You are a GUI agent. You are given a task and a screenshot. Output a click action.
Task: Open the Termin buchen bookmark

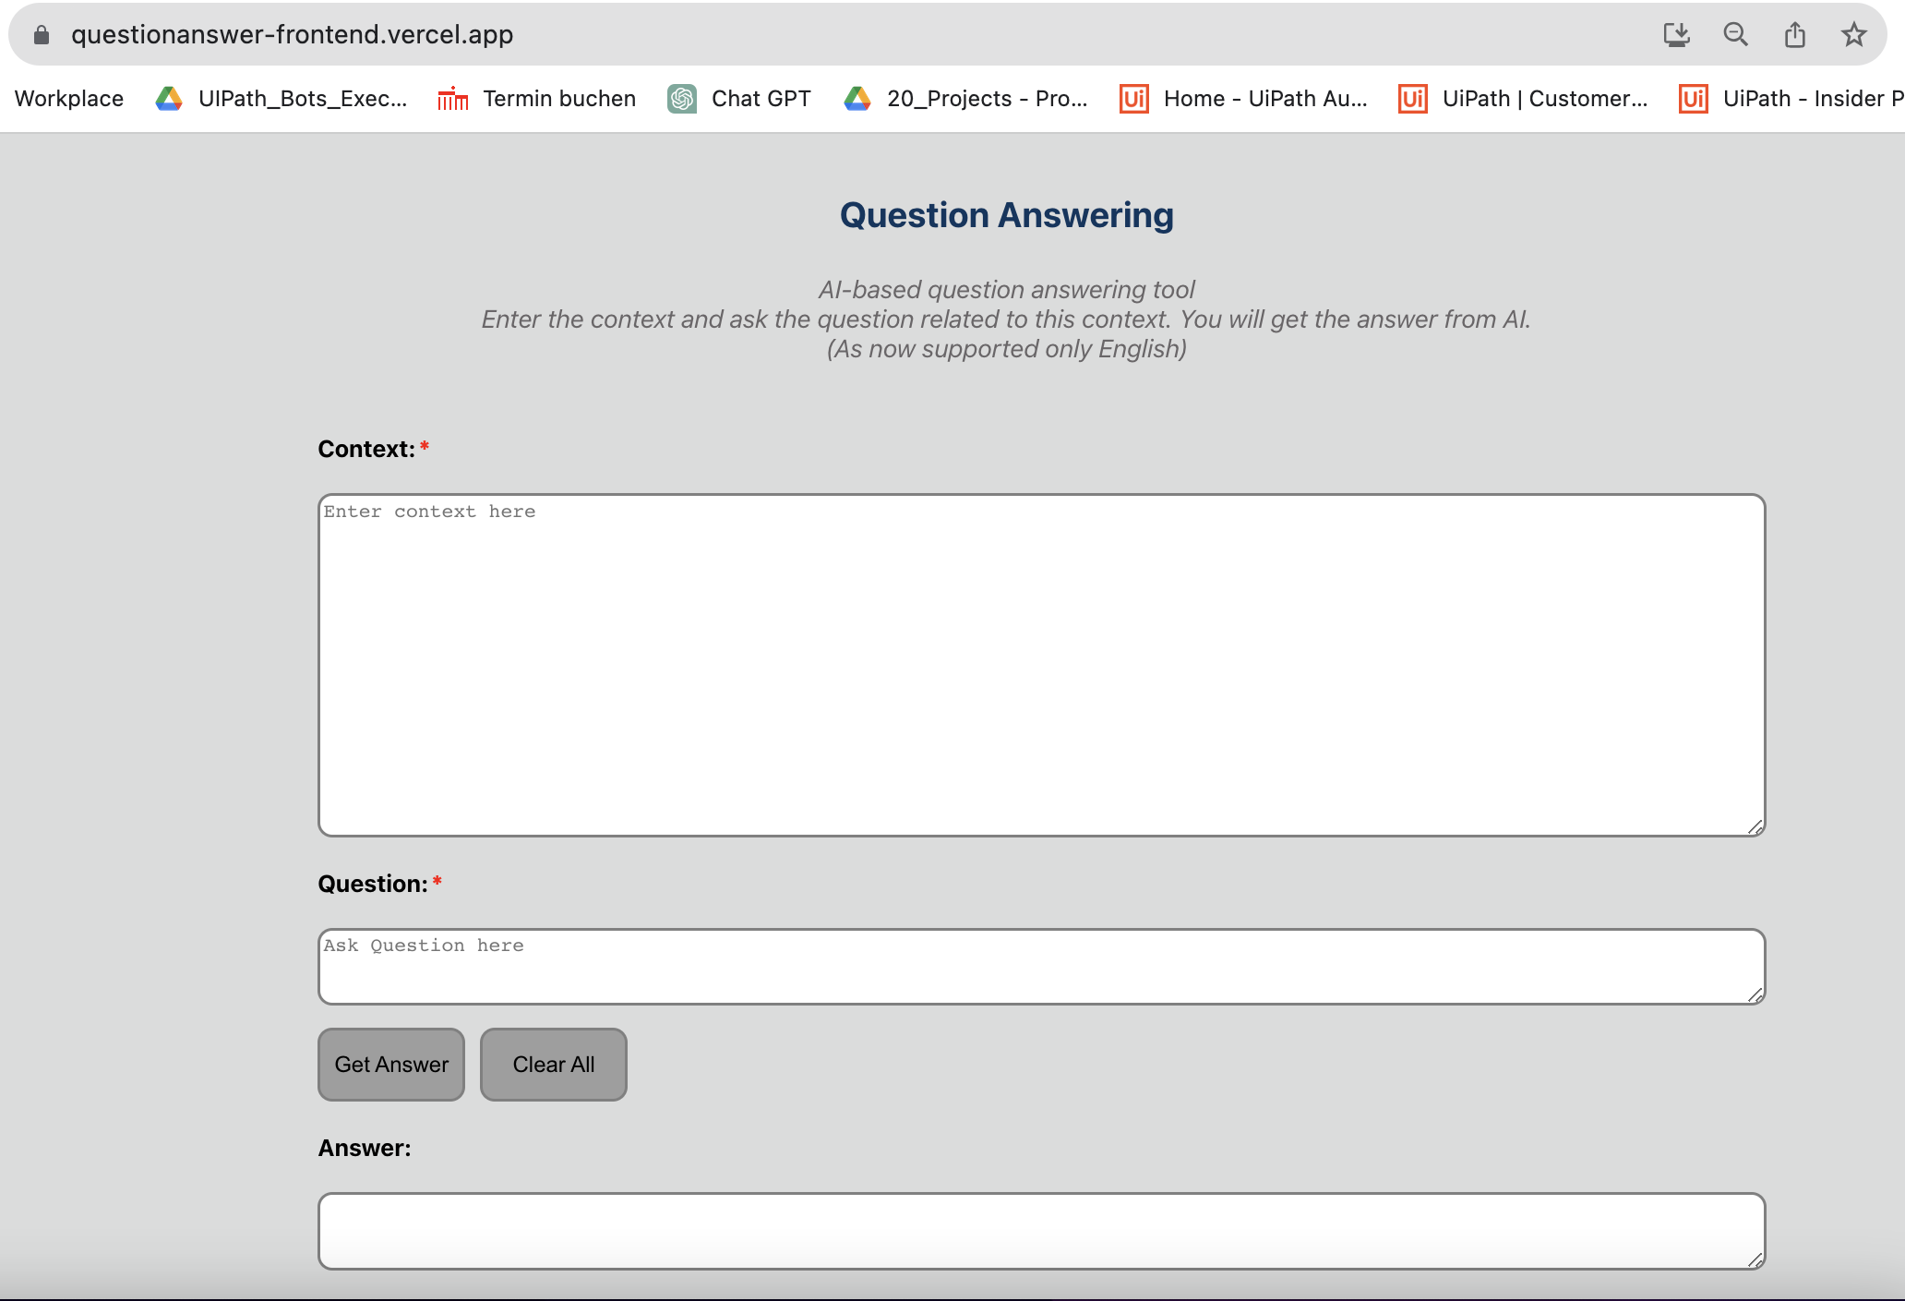[x=558, y=99]
